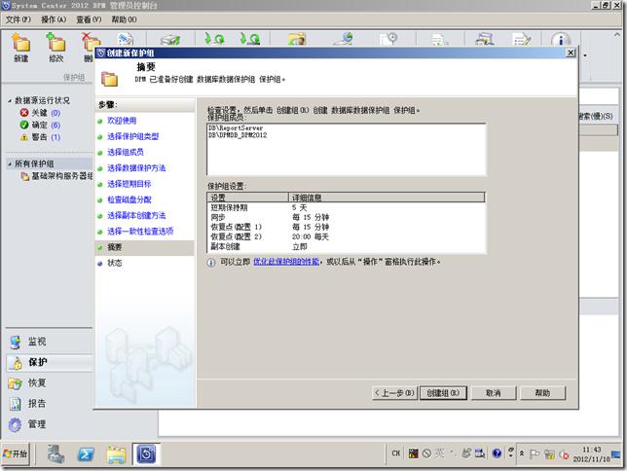The width and height of the screenshot is (627, 471).
Task: Click the 帮助 (Help) wizard button
Action: click(x=542, y=393)
